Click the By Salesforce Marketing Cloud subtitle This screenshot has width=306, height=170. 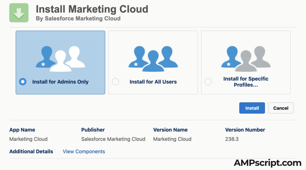pos(78,18)
